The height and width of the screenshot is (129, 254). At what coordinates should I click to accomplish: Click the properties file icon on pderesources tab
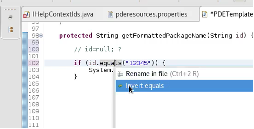pos(110,14)
